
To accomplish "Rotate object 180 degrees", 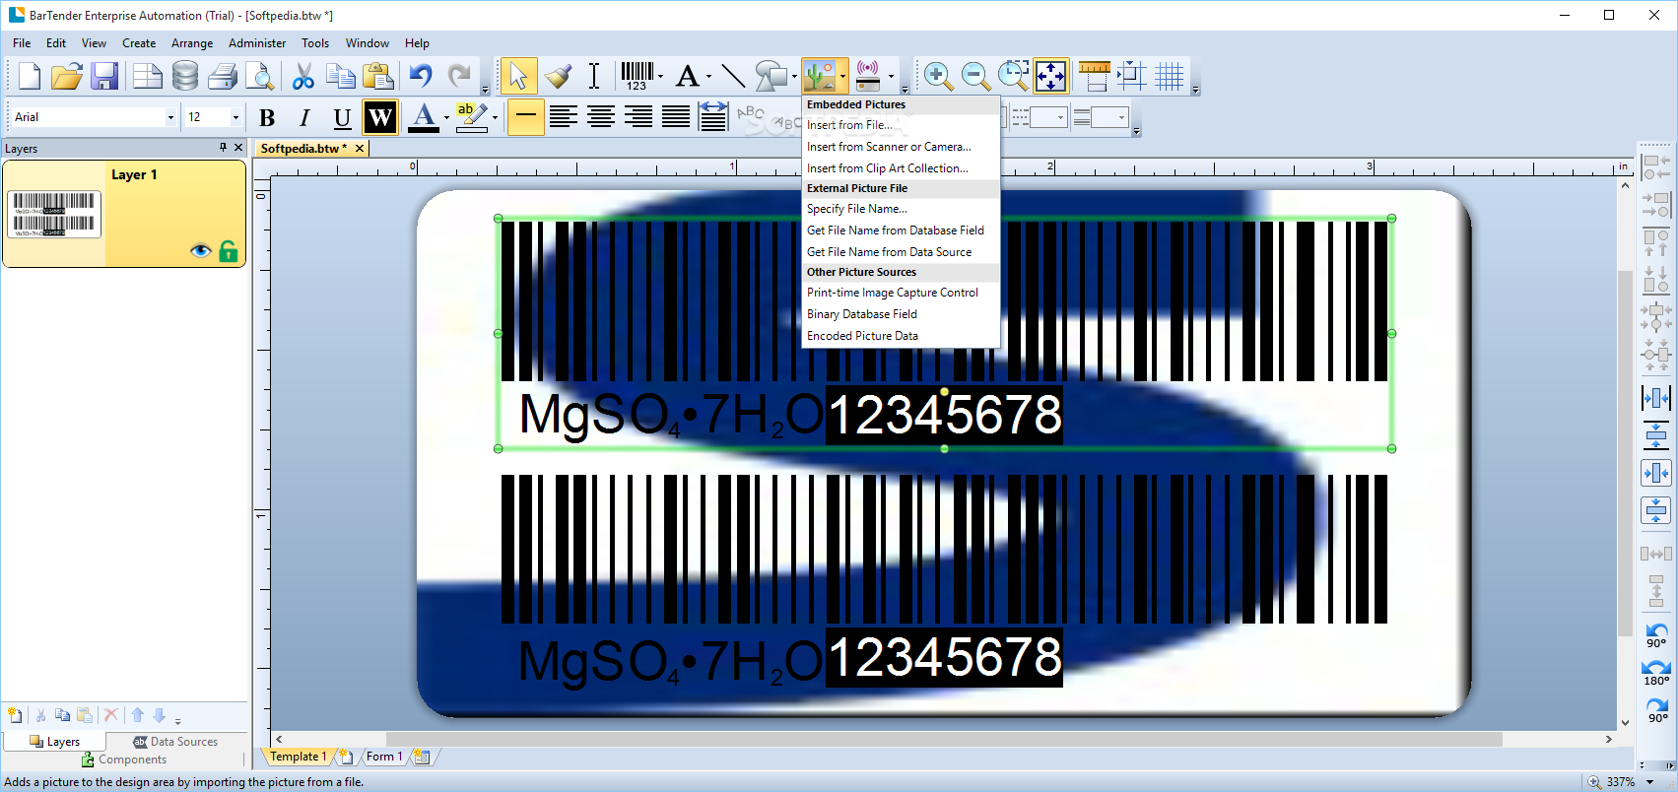I will (x=1656, y=672).
